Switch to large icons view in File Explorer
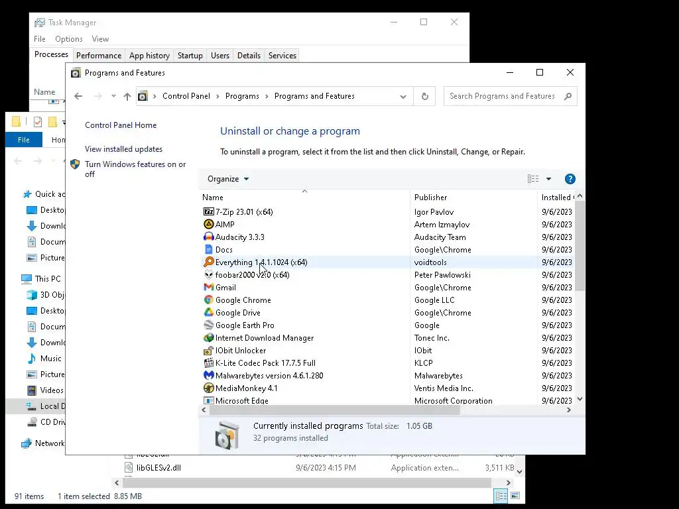This screenshot has height=509, width=679. 515,496
